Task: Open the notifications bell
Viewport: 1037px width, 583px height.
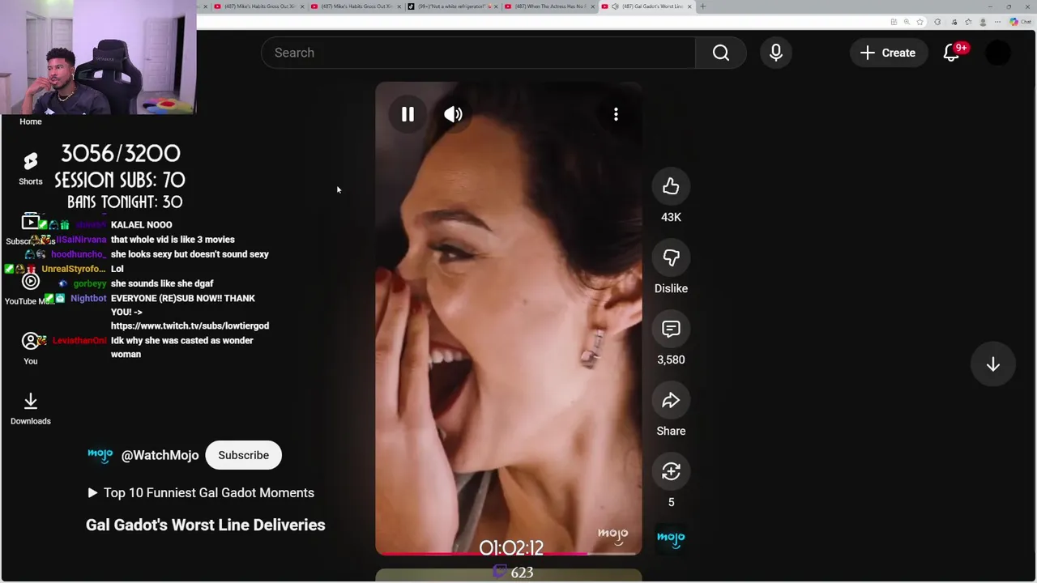Action: tap(952, 53)
